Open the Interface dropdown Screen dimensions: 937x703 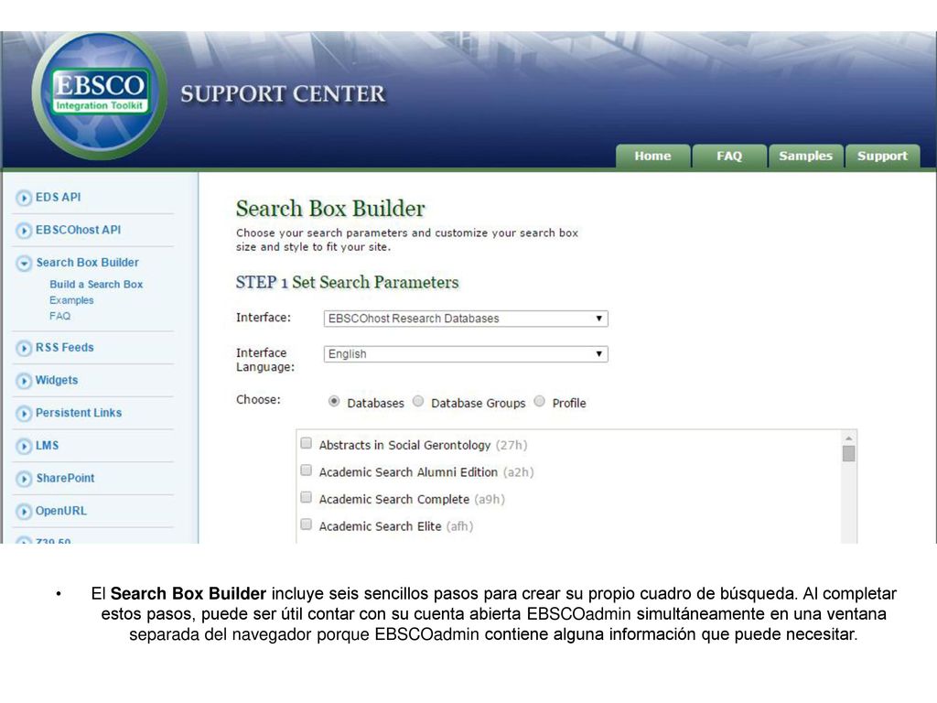click(x=466, y=319)
